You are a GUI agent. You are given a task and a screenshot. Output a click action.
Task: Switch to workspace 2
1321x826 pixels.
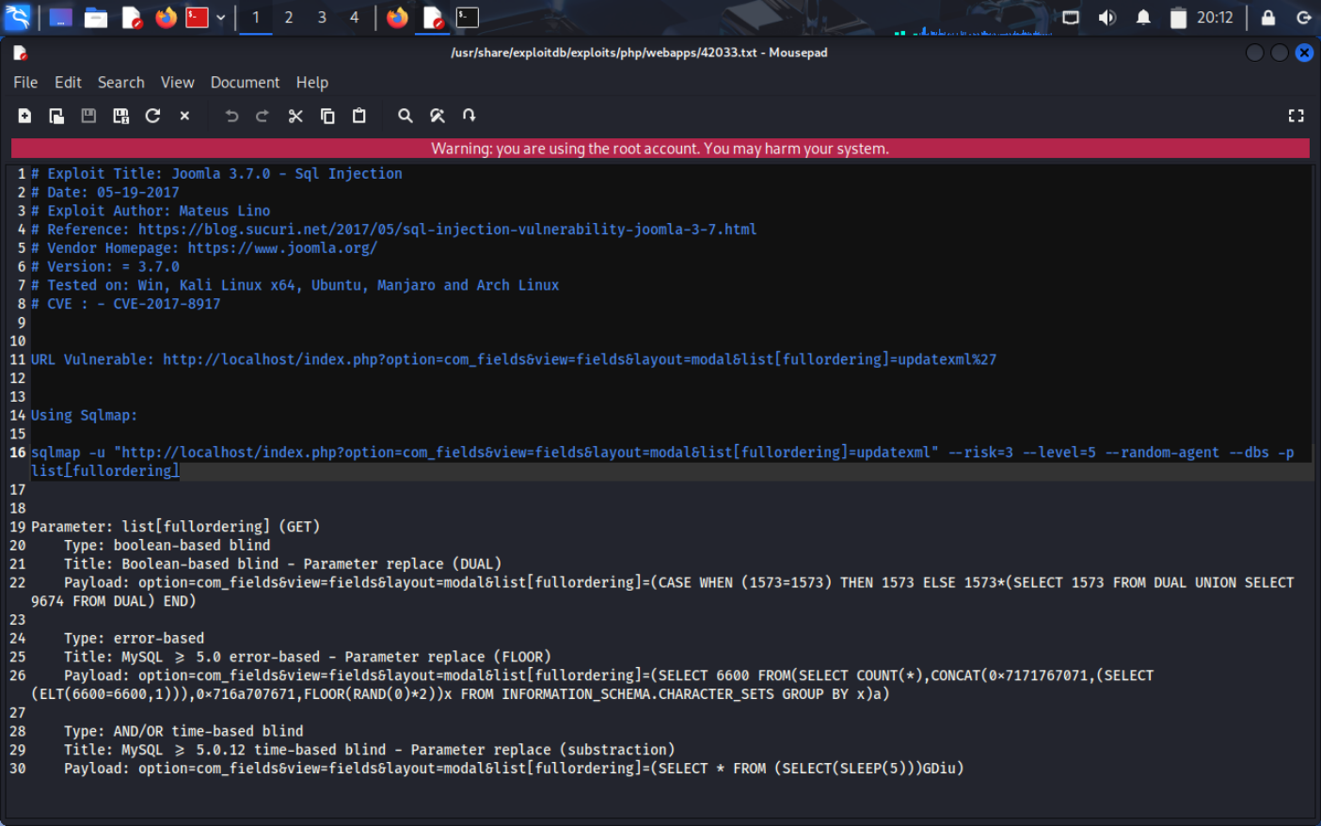(x=289, y=18)
